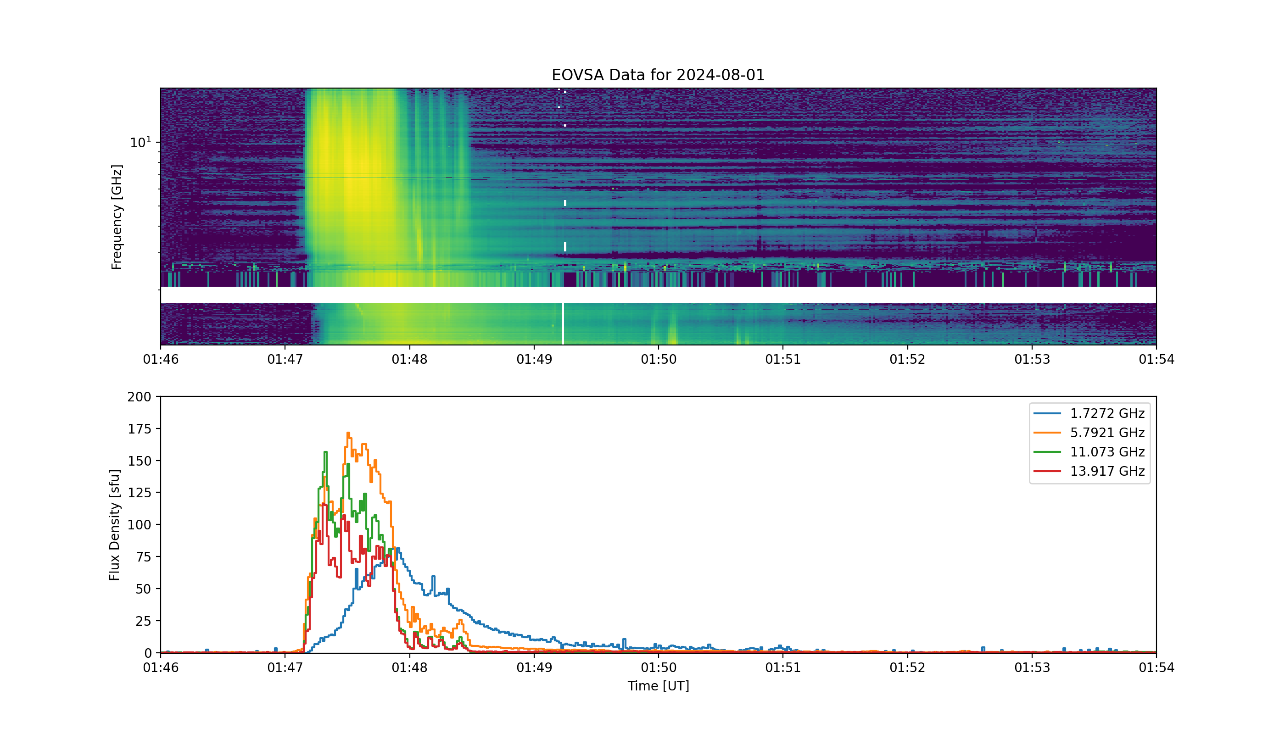Viewport: 1285px width, 734px height.
Task: Click the '175' flux density tick label
Action: (x=139, y=429)
